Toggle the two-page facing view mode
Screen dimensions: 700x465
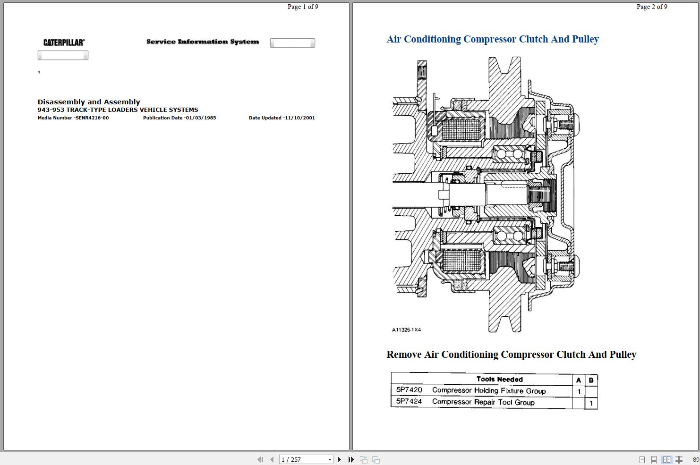point(667,459)
